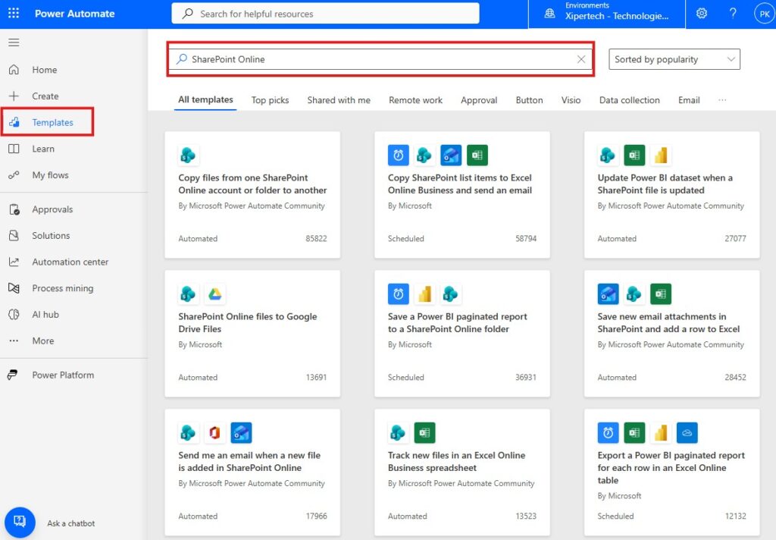Open the Sorted by popularity dropdown
The width and height of the screenshot is (776, 540).
pos(674,58)
